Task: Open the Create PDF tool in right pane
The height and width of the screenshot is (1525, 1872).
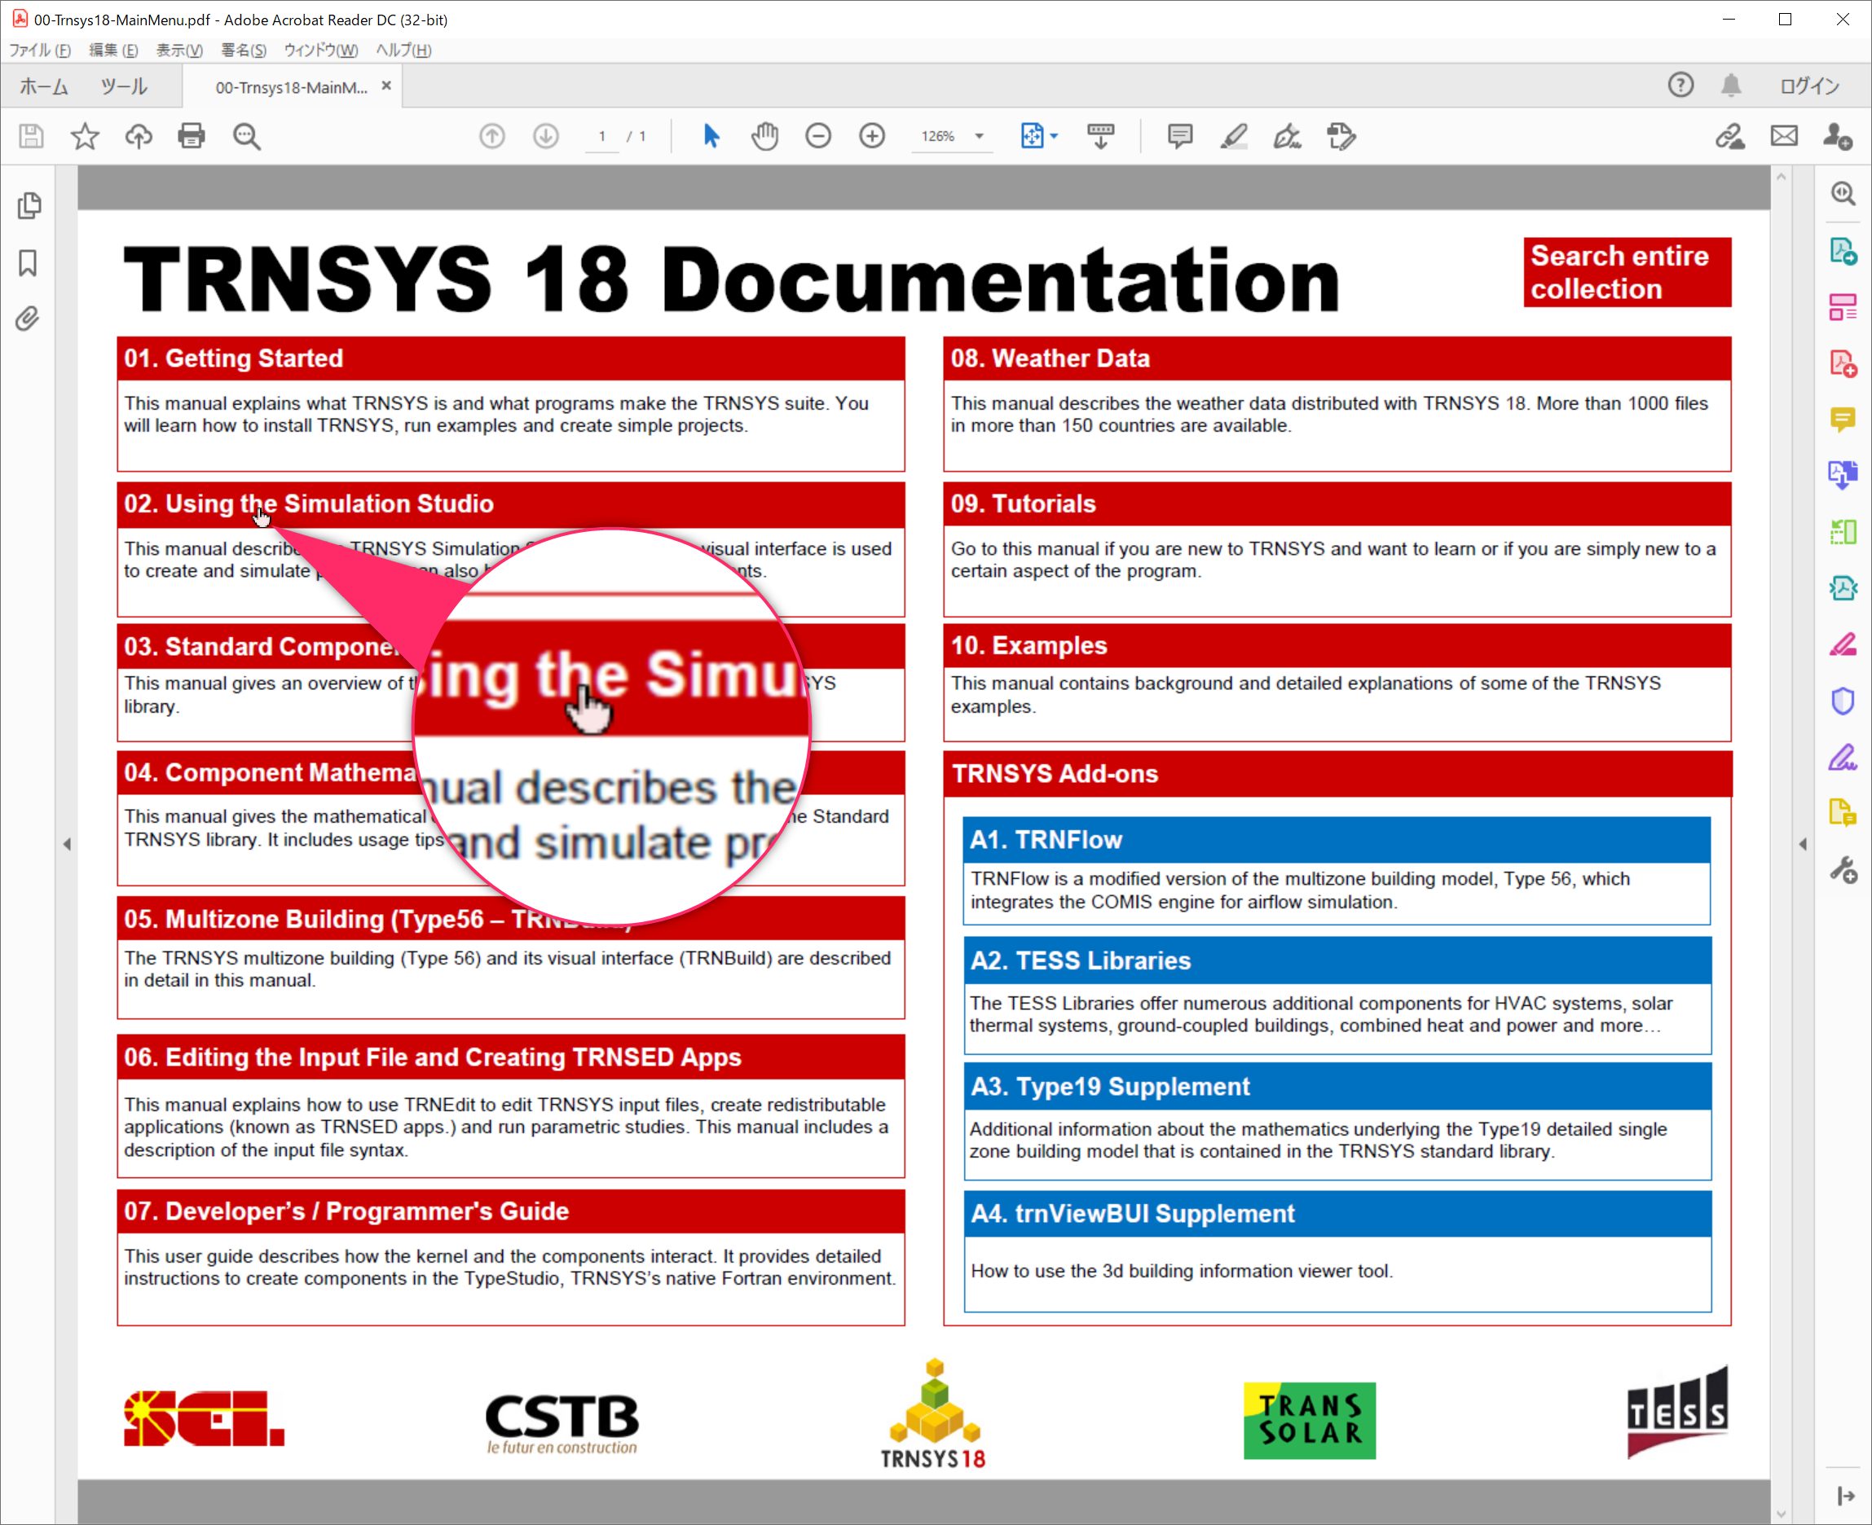Action: [x=1843, y=363]
